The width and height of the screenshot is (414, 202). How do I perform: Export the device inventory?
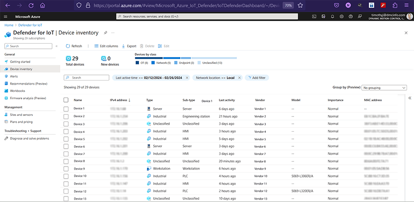(129, 46)
